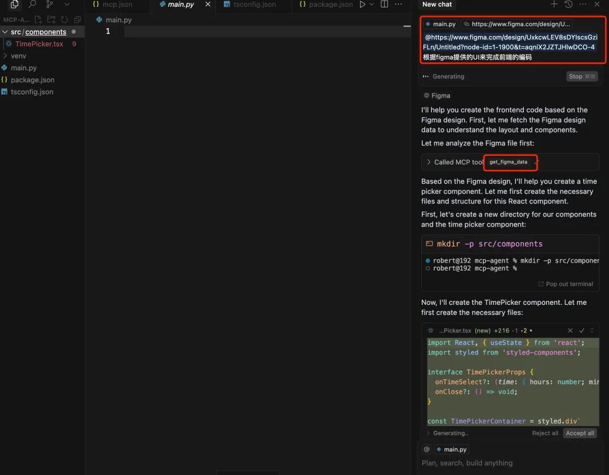Open the Source Control view icon
This screenshot has width=609, height=475.
coord(50,5)
